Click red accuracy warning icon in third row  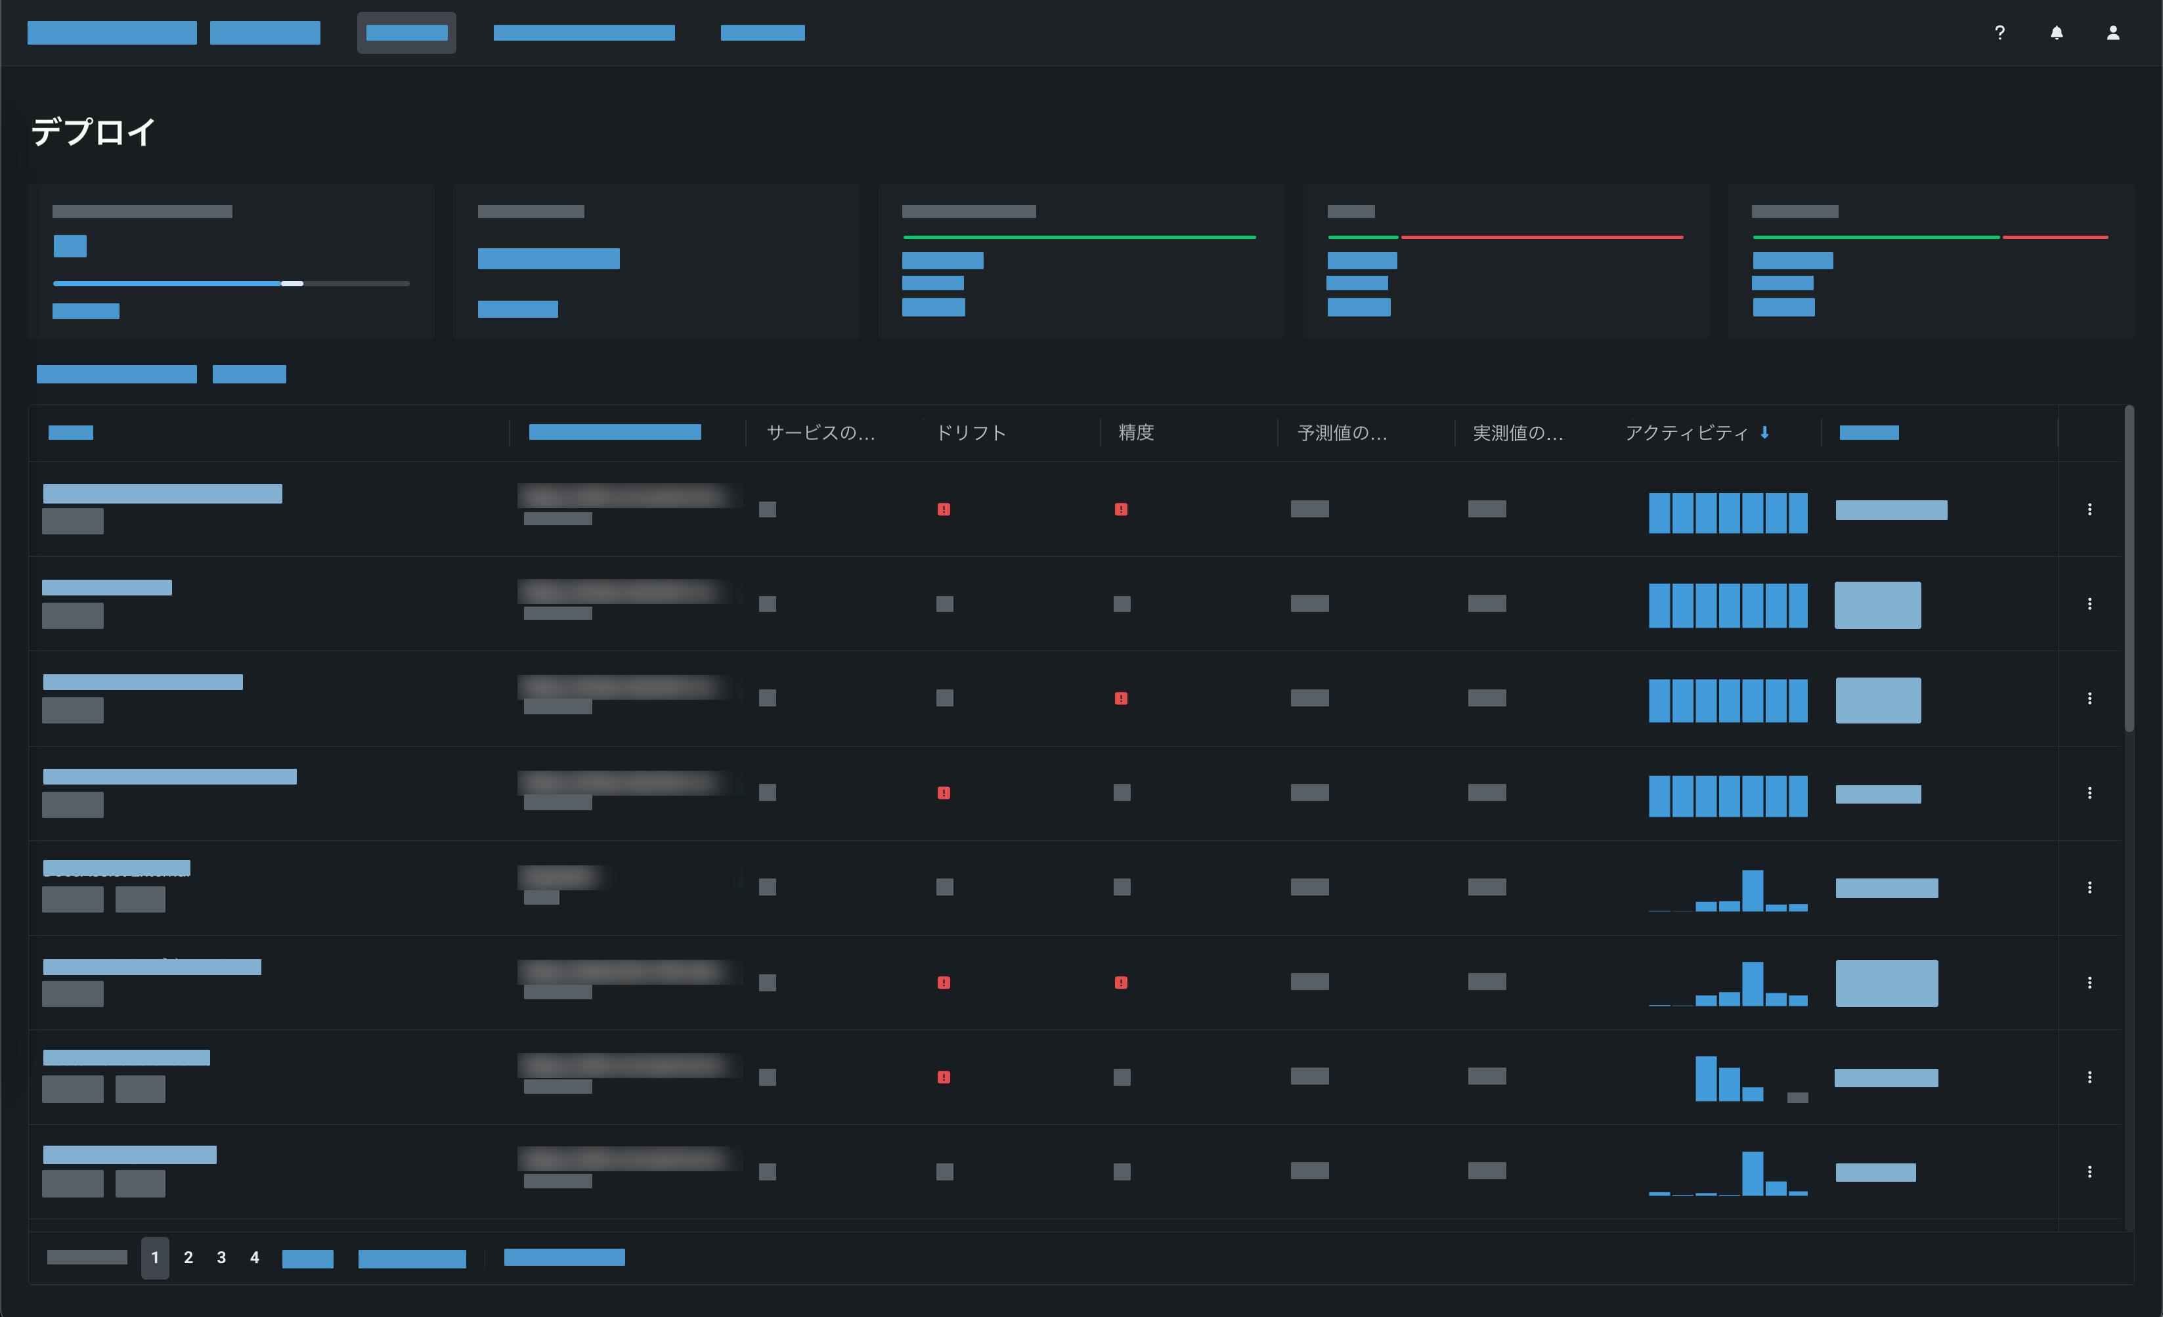pos(1121,699)
